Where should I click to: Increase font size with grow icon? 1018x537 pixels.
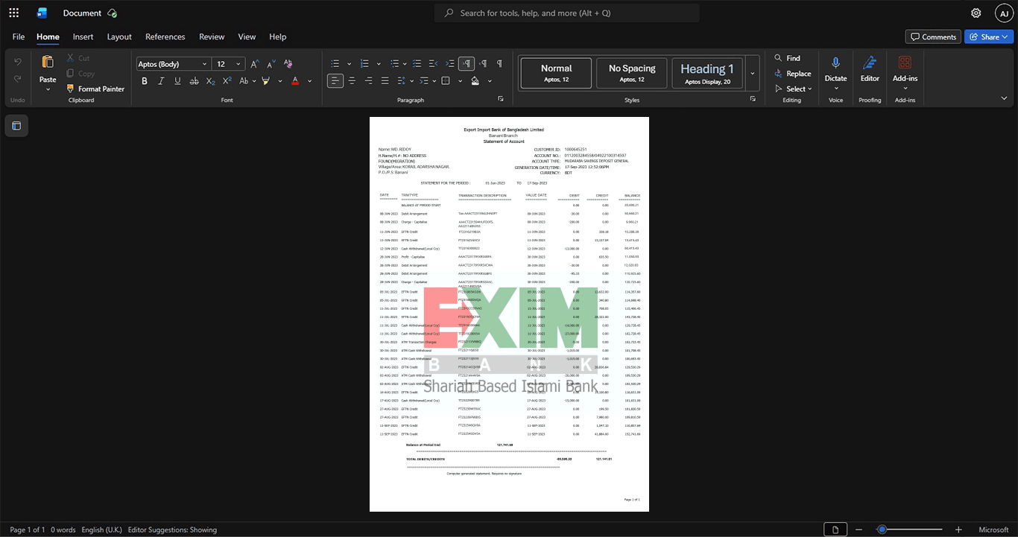coord(255,64)
